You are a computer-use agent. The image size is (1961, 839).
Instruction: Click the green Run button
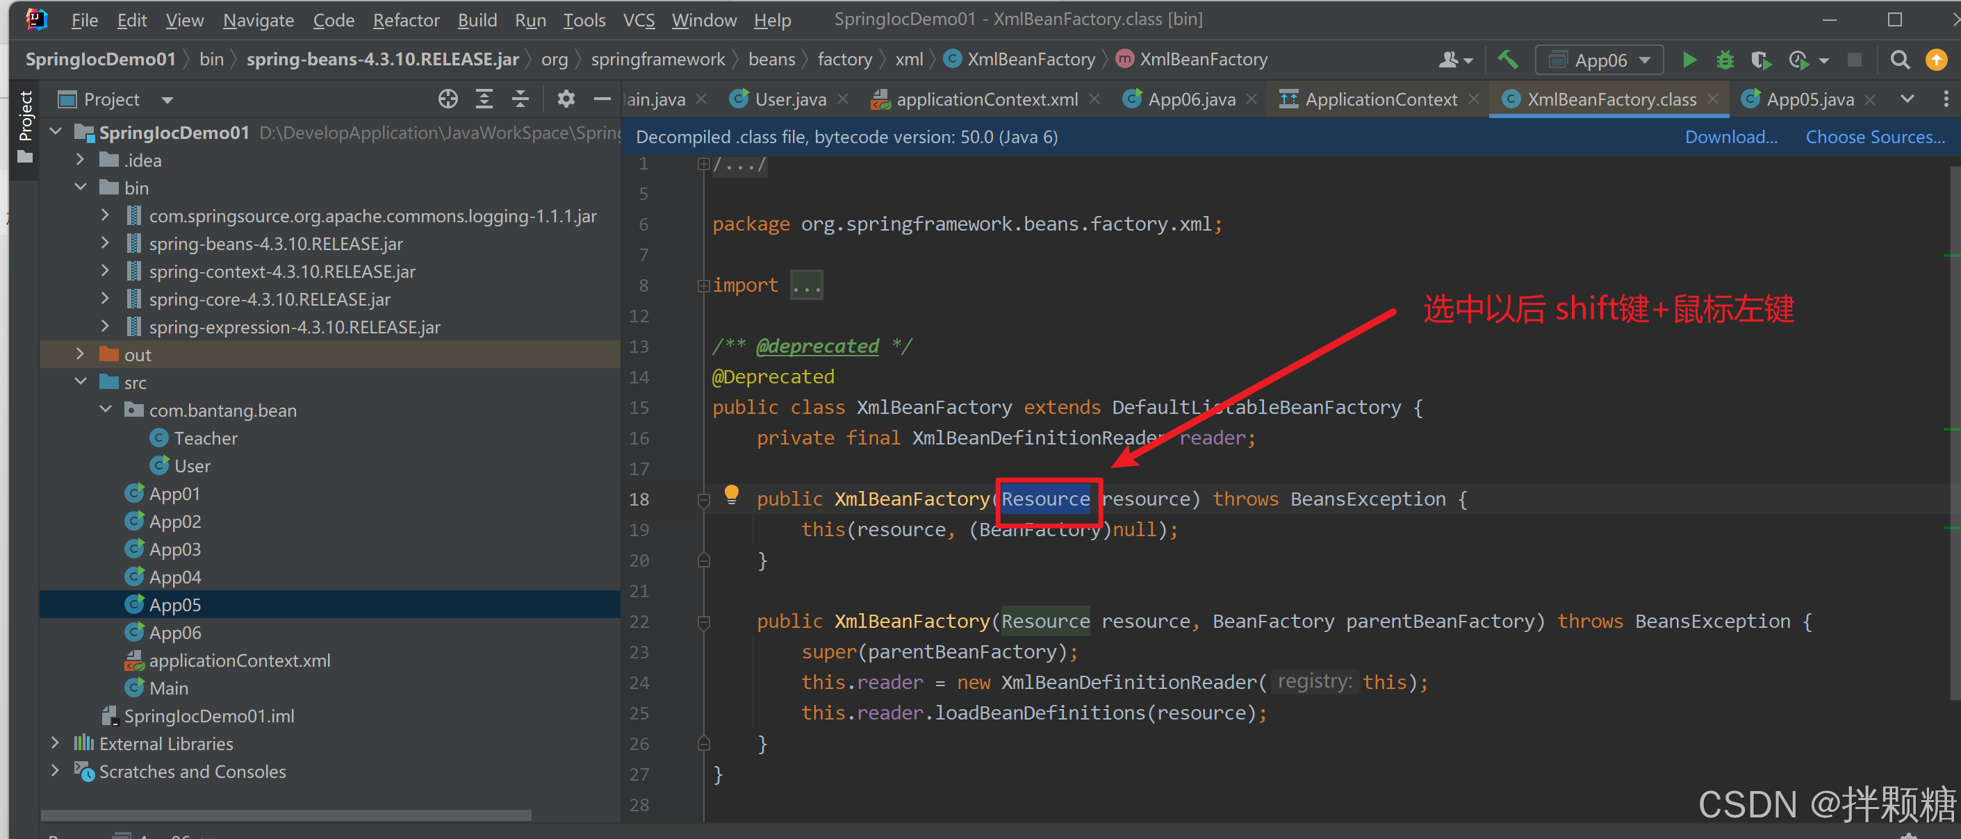[x=1689, y=60]
